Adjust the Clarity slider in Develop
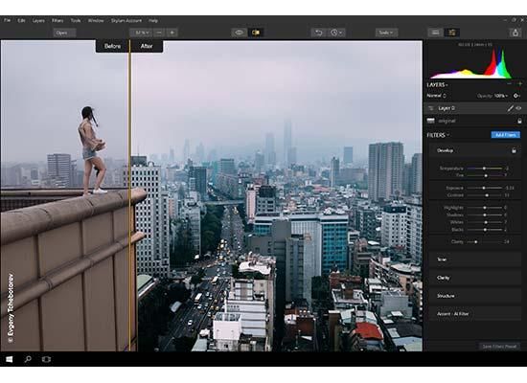This screenshot has width=527, height=383. click(484, 242)
